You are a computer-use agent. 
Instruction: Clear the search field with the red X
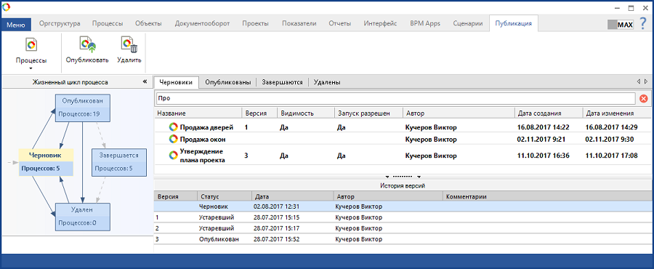(x=643, y=98)
